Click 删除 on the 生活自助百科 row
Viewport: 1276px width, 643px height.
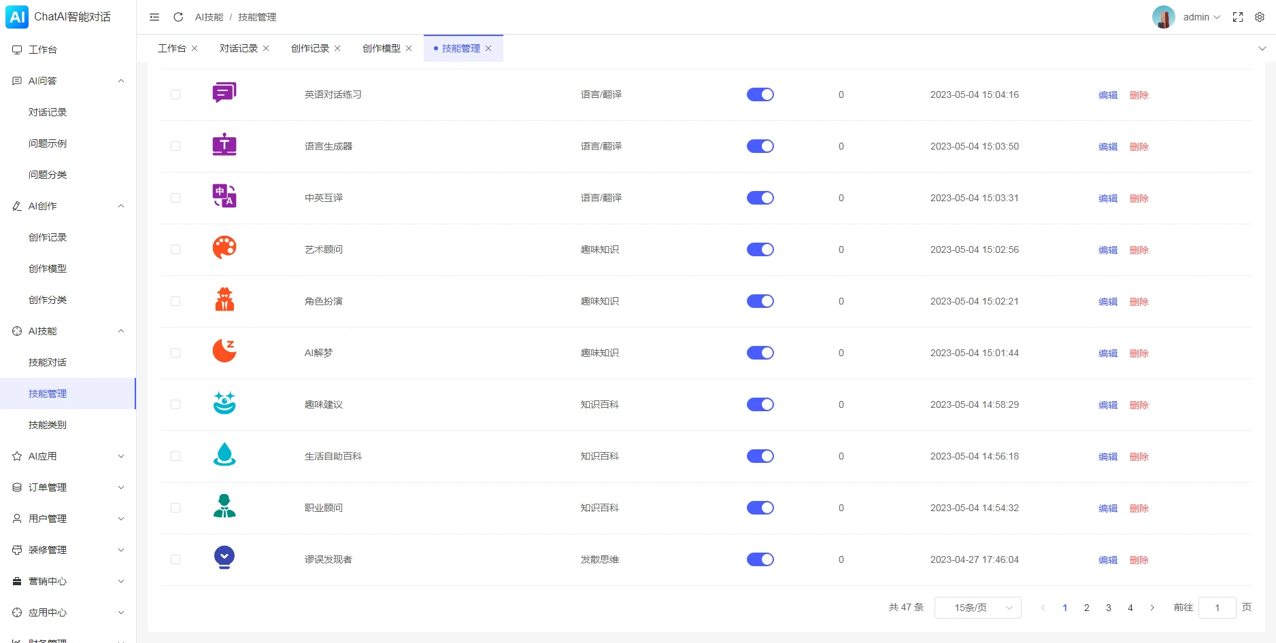click(x=1139, y=456)
